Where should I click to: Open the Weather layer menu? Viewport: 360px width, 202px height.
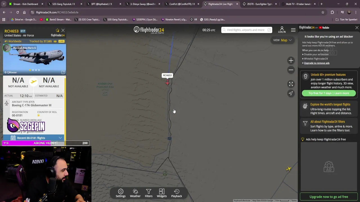[135, 193]
